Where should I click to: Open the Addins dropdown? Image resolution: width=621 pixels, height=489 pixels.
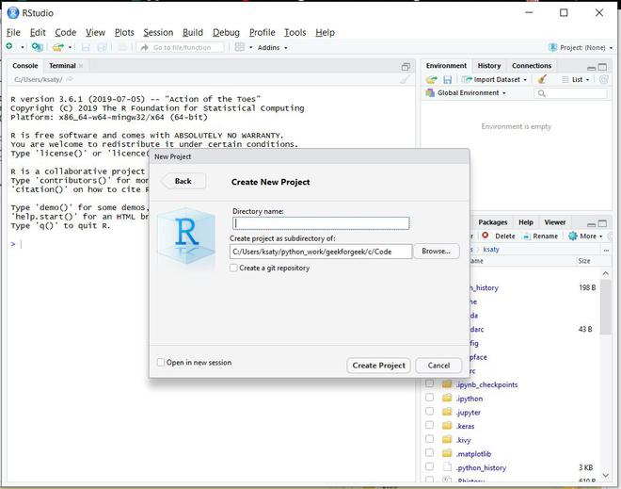273,48
